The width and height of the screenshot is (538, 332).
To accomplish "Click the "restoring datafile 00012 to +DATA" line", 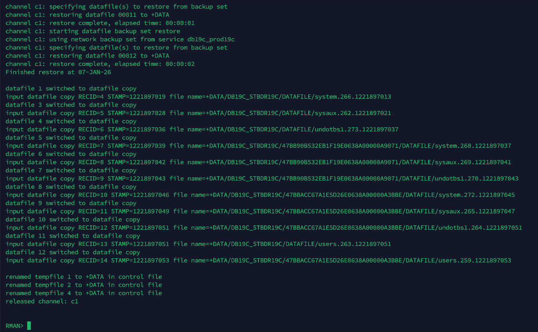I will pos(87,56).
